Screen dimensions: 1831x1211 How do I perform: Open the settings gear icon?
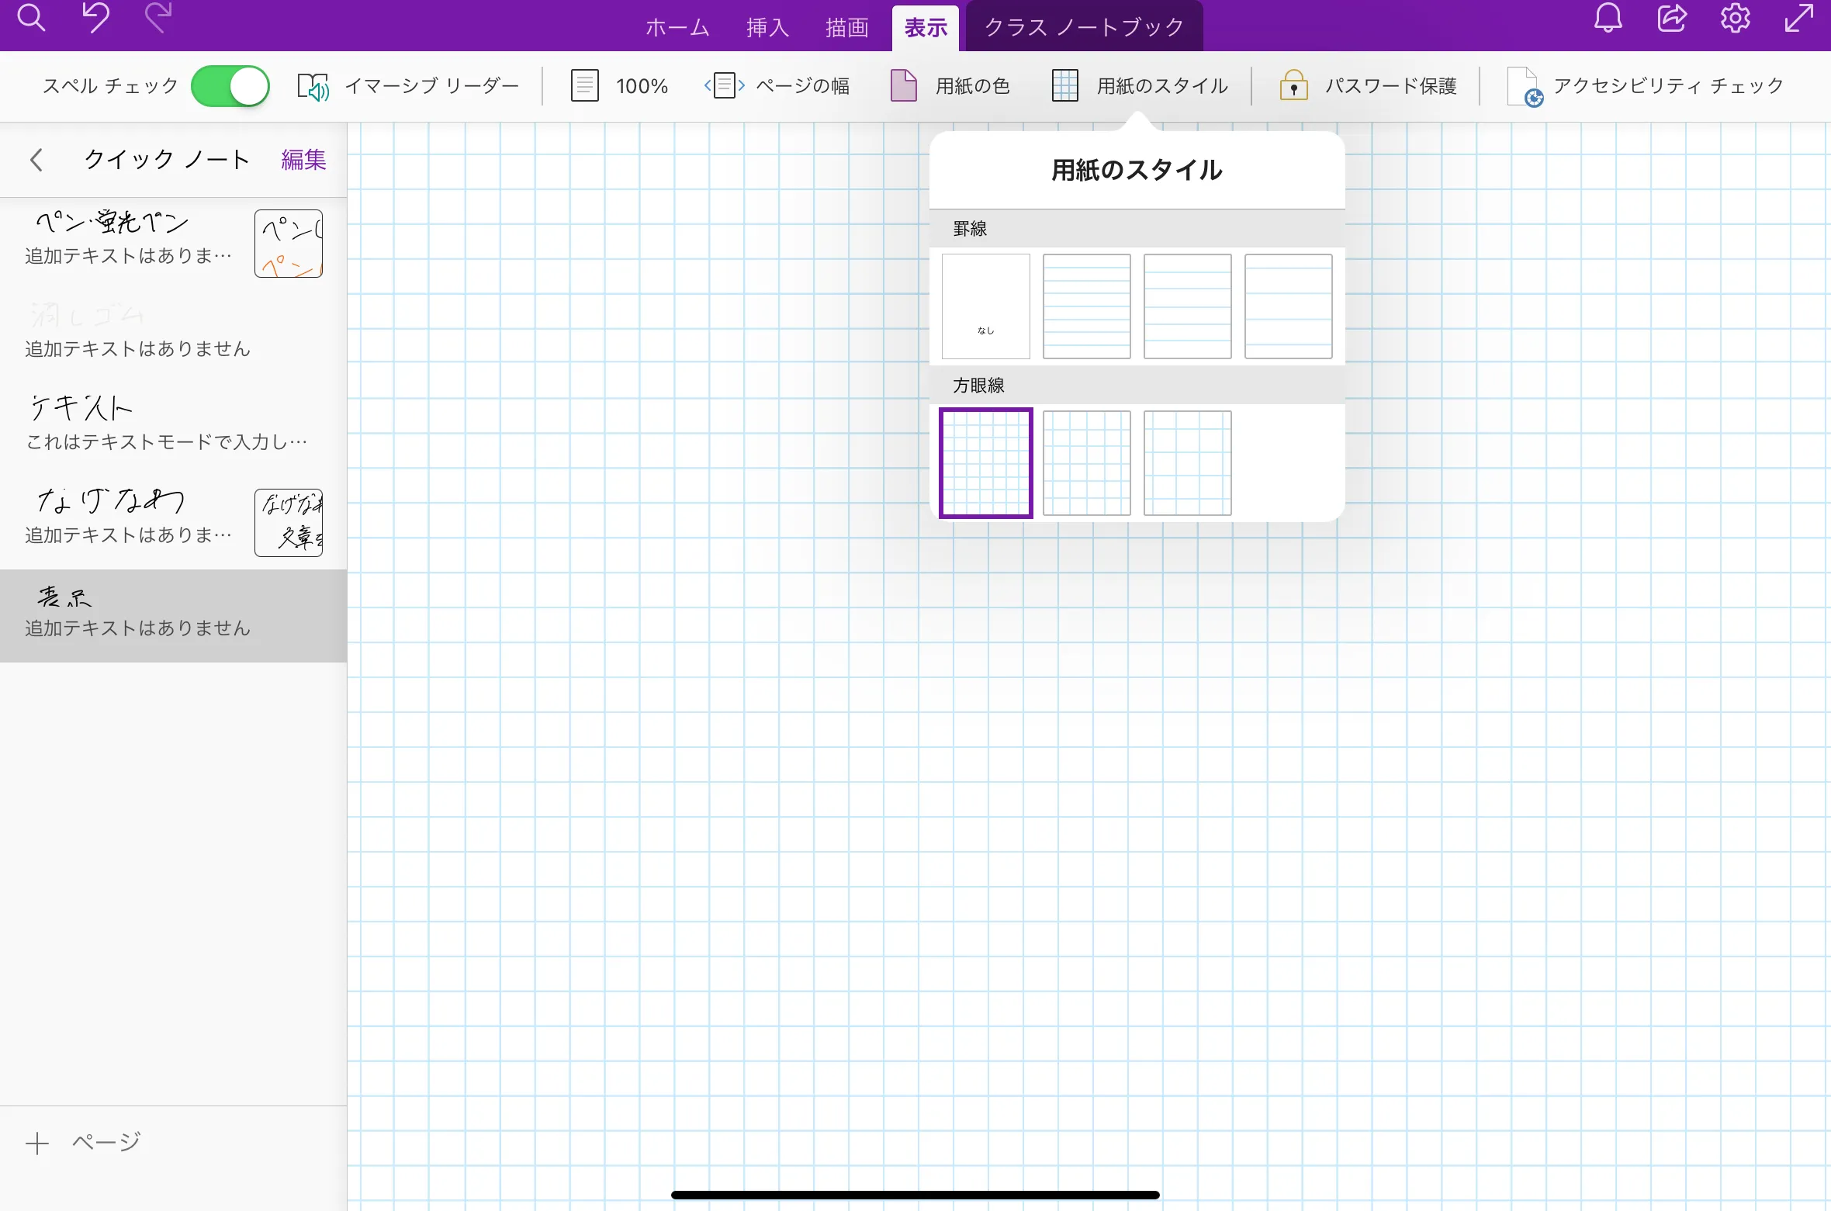click(1735, 19)
